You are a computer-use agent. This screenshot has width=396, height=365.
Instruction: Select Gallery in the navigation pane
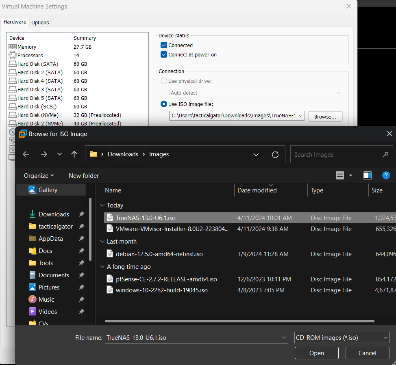51,190
